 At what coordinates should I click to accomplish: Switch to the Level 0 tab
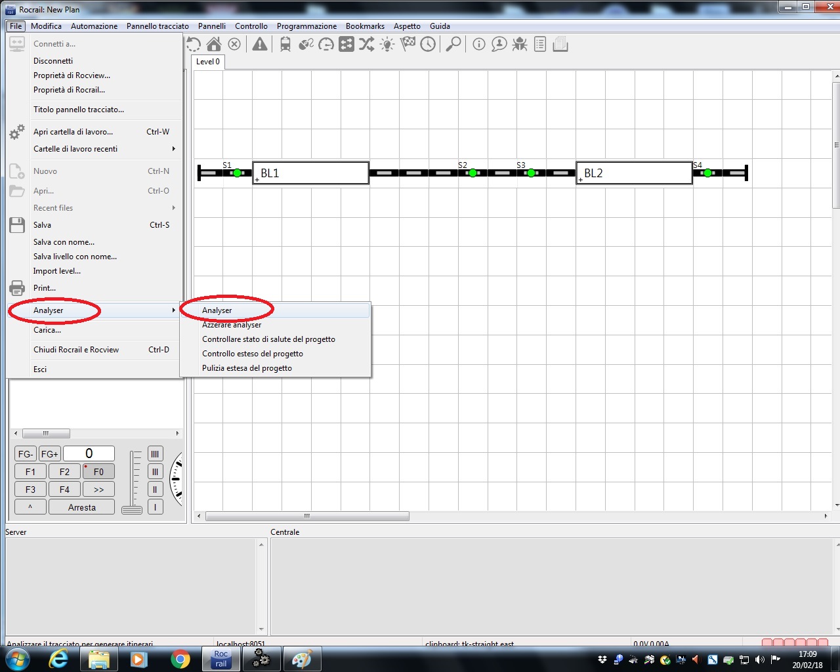click(208, 62)
